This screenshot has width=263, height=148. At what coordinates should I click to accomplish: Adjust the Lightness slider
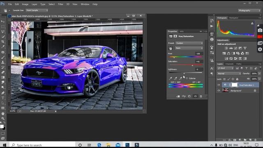pos(186,73)
